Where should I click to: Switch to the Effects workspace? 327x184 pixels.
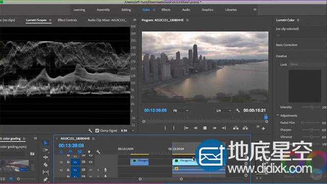coord(166,10)
